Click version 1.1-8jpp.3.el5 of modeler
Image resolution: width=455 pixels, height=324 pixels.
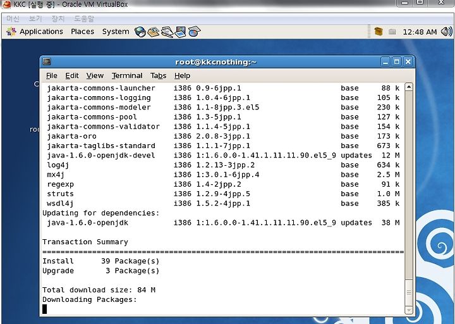[x=227, y=107]
